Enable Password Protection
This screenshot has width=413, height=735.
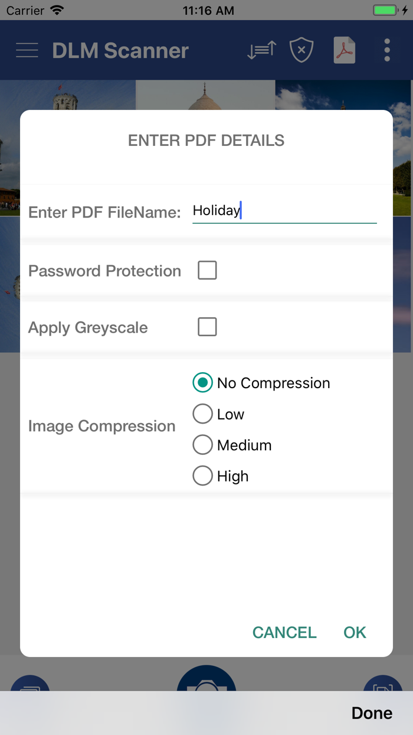pos(207,270)
